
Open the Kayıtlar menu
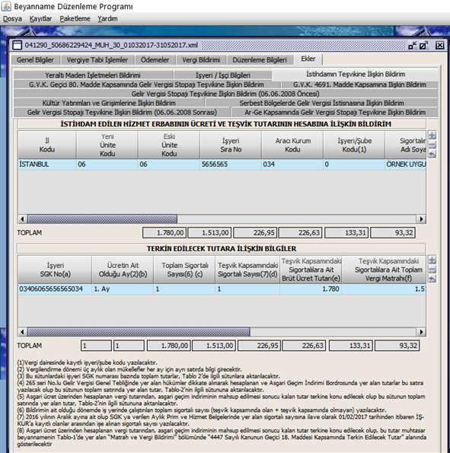pos(40,19)
